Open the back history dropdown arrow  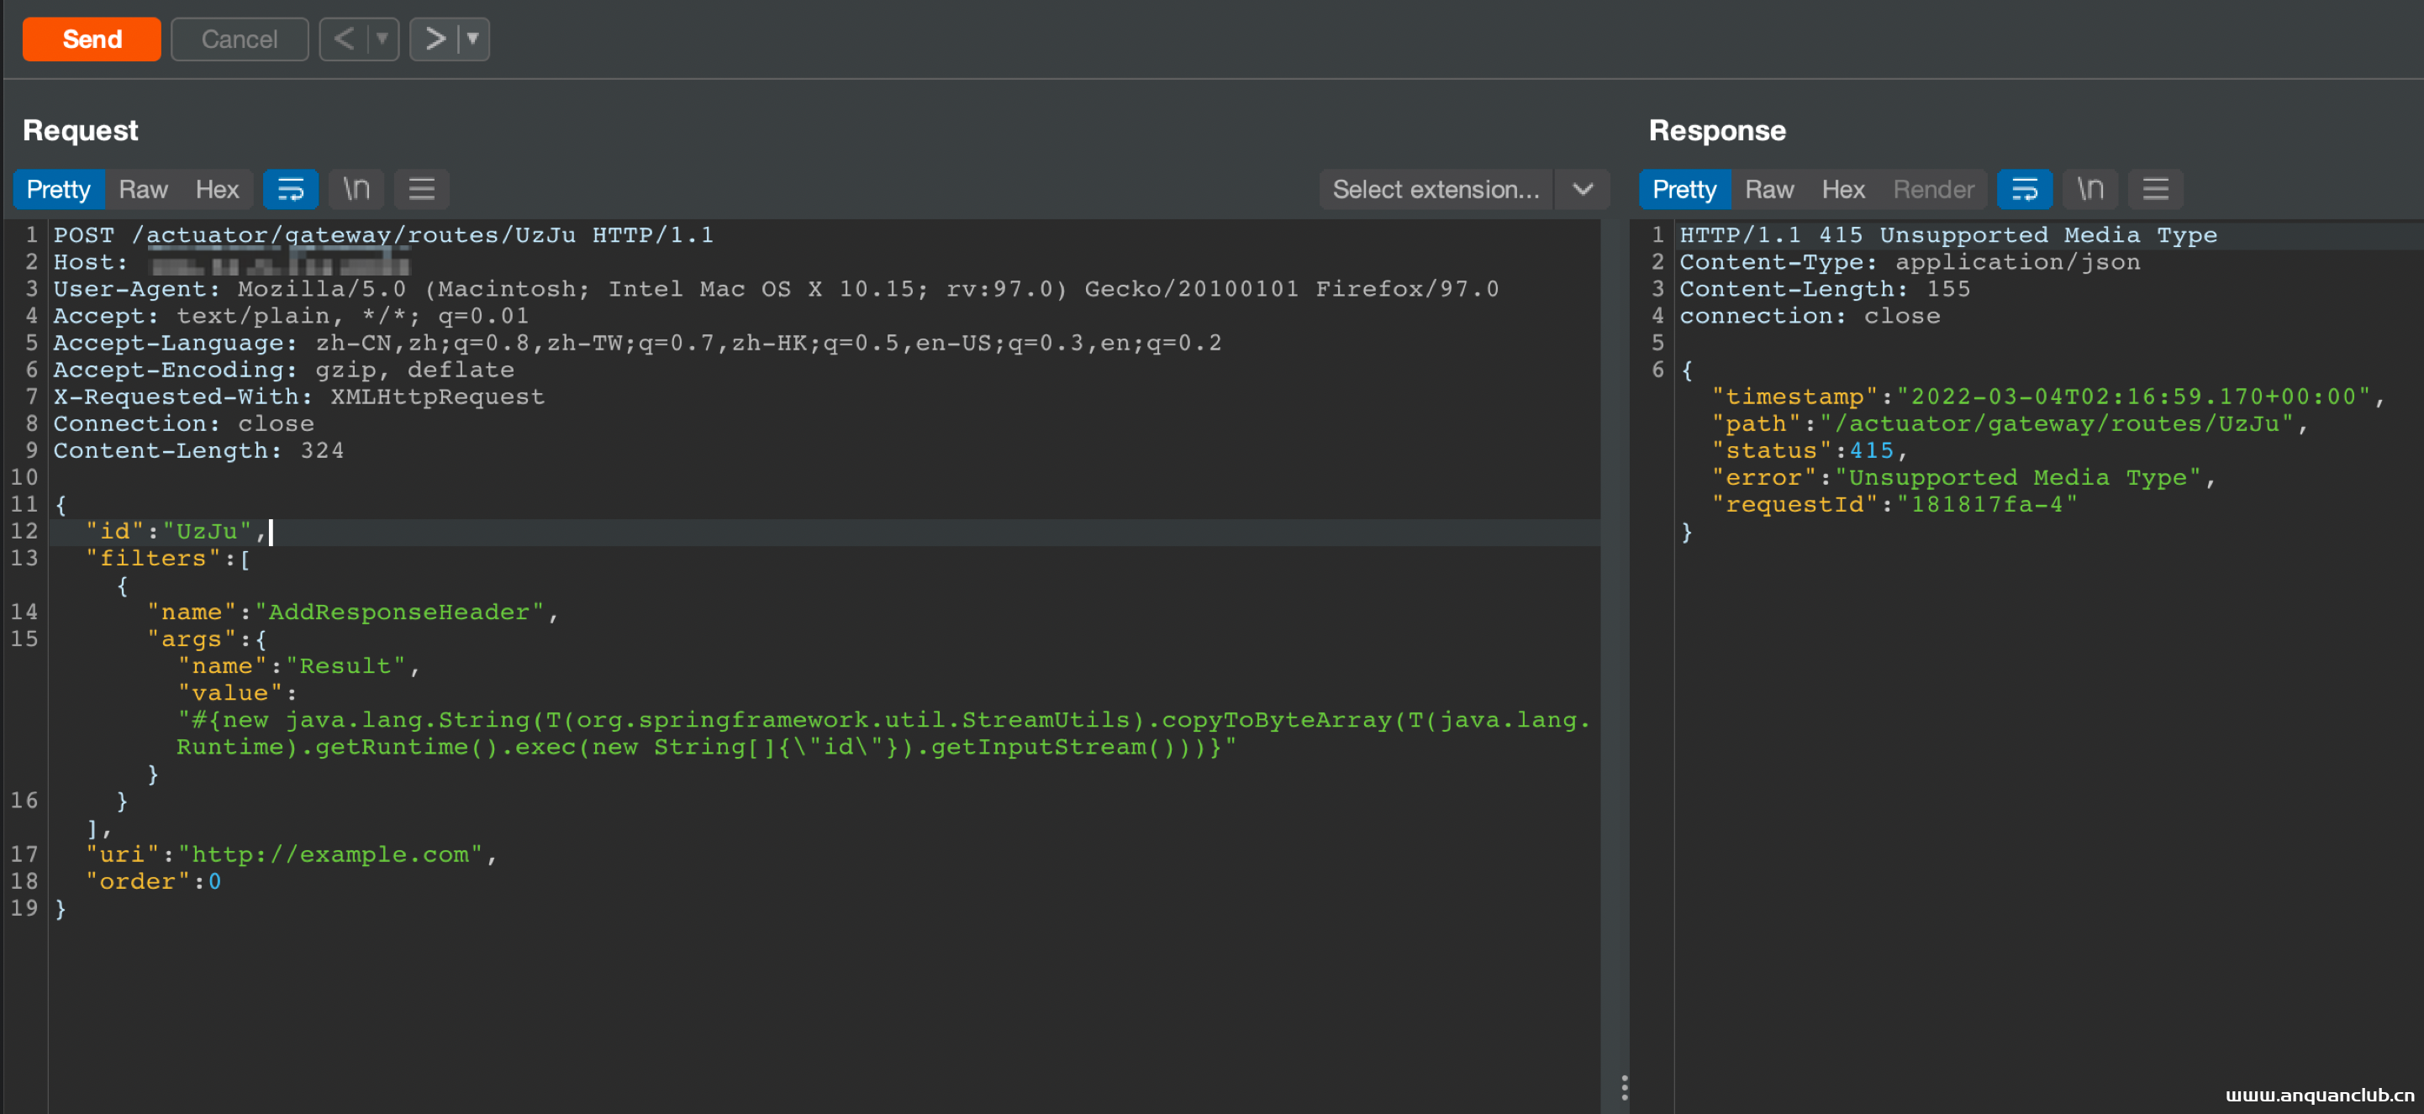[382, 39]
